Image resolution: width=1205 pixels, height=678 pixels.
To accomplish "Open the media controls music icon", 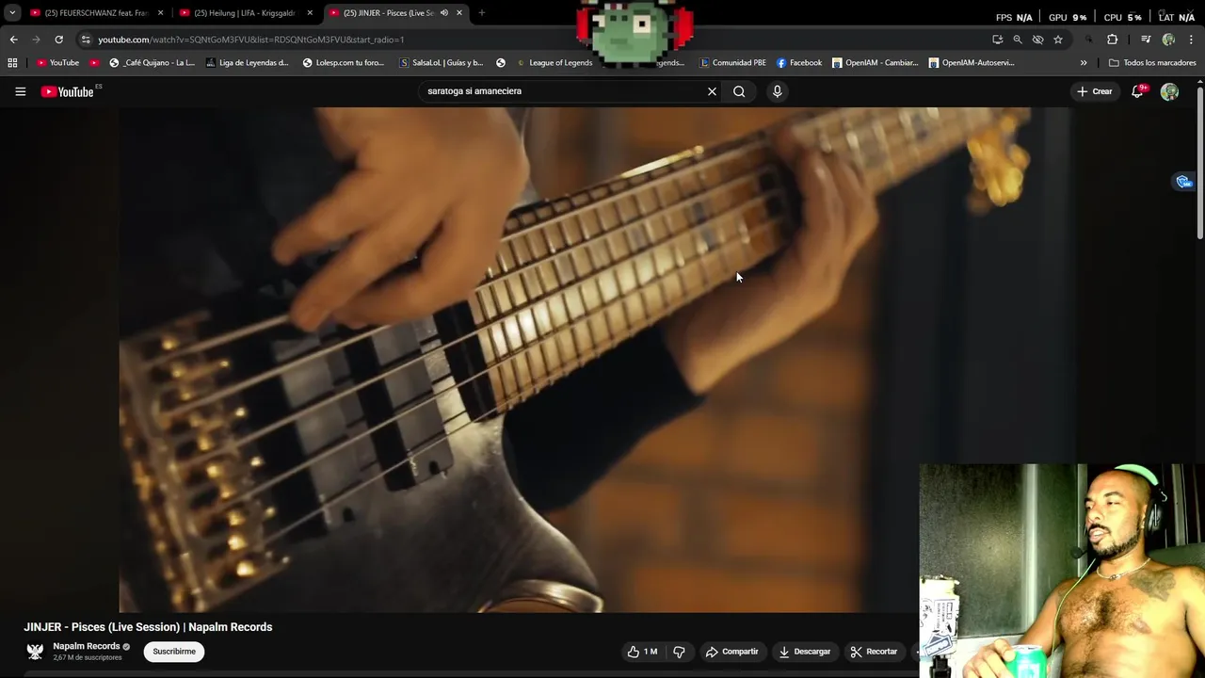I will (x=1146, y=40).
